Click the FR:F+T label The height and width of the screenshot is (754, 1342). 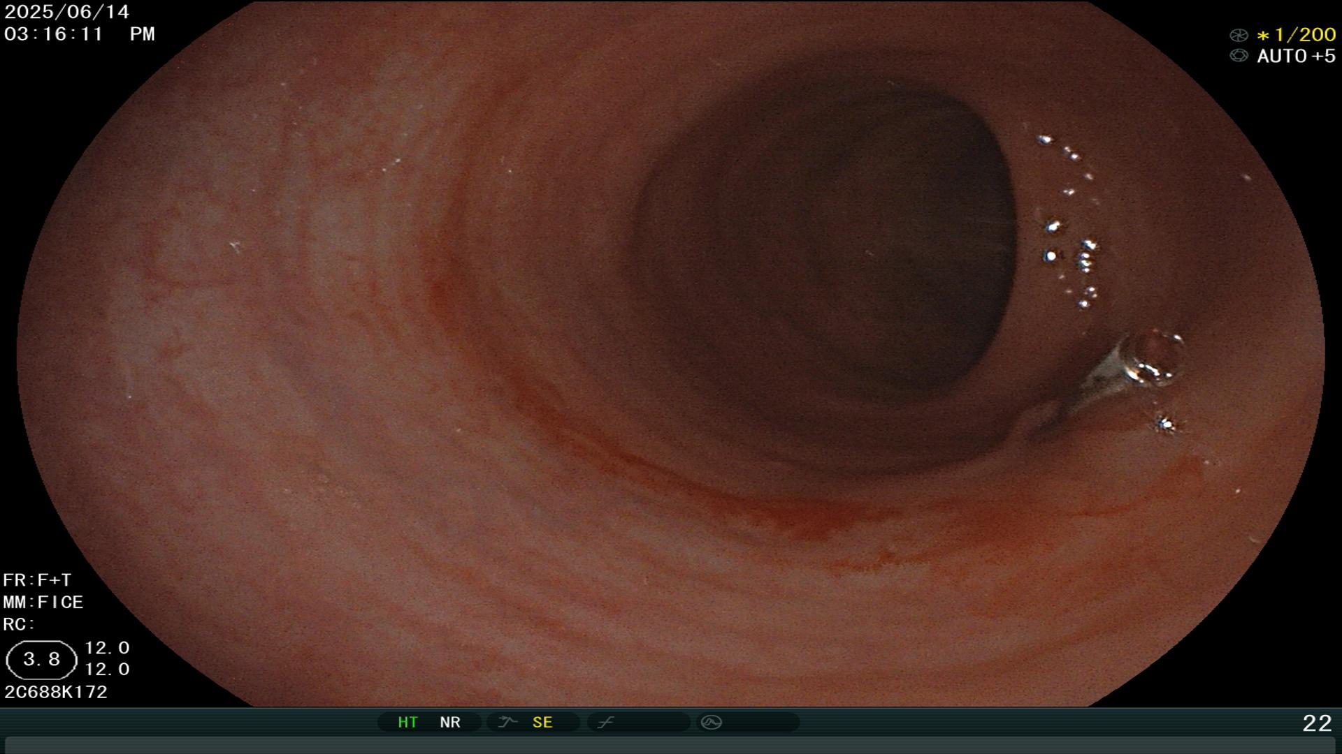click(x=37, y=580)
